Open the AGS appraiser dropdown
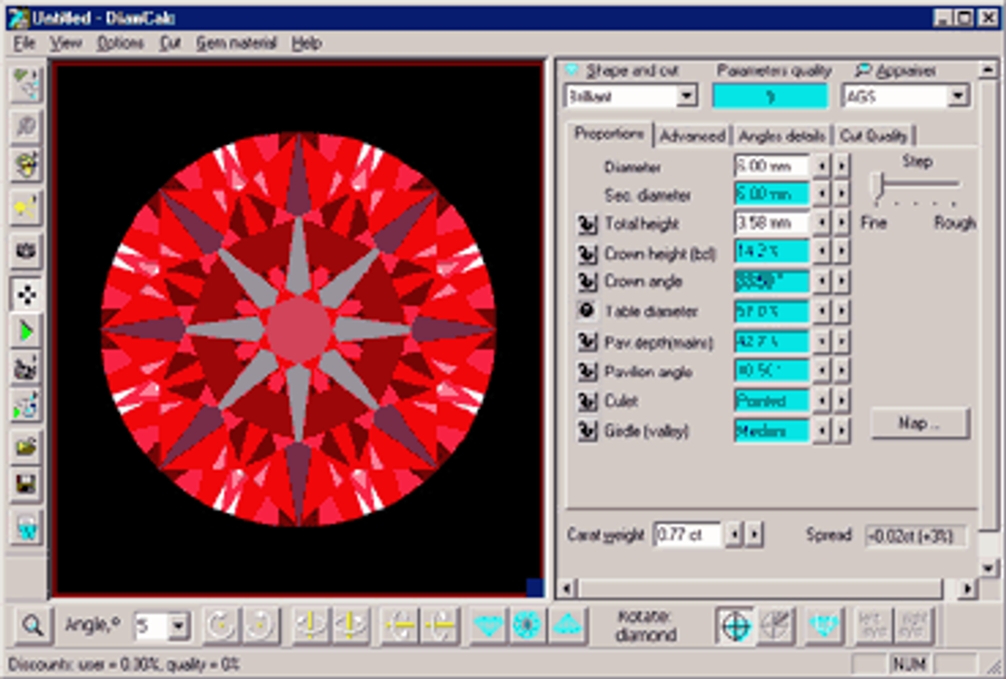 [x=958, y=96]
